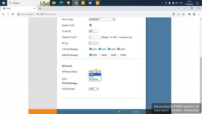Click the ESP language indicator
Screen dimensions: 202x114
click(181, 3)
